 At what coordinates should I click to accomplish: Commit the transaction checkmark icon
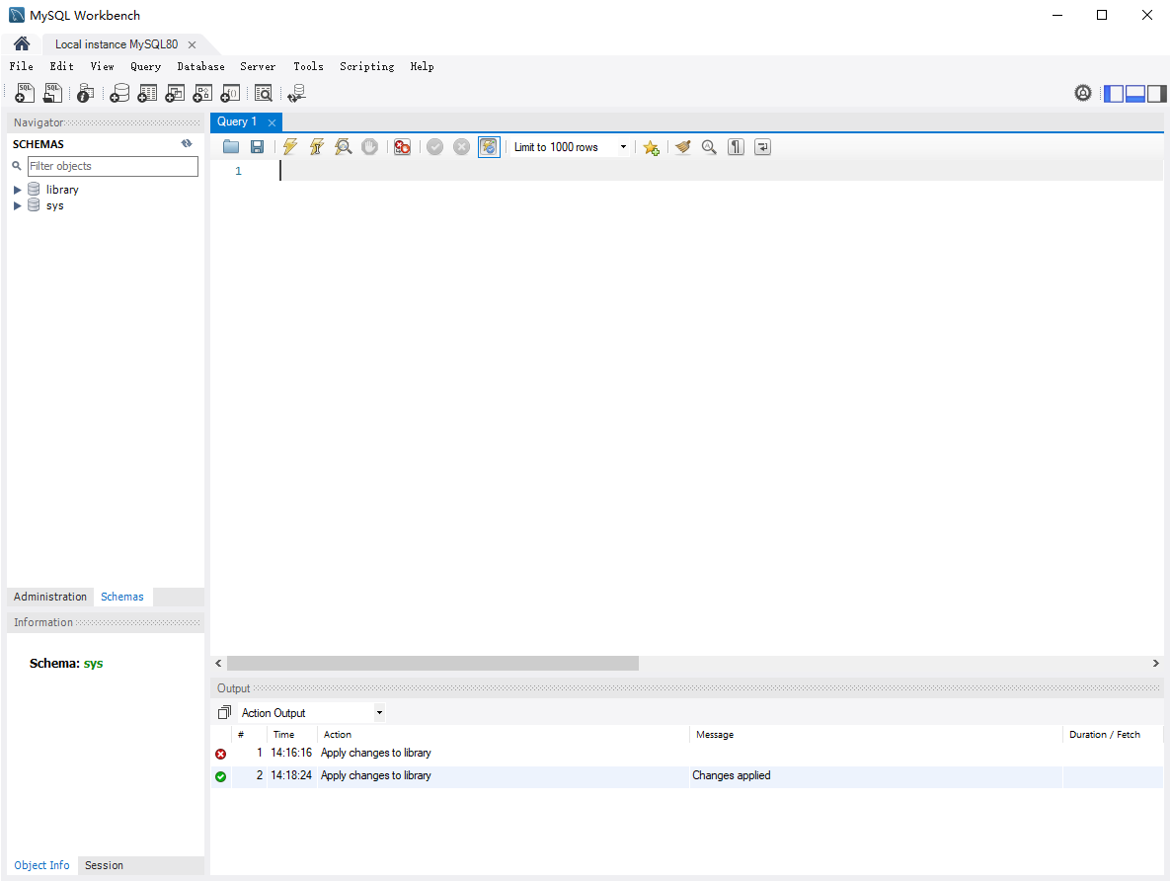pyautogui.click(x=434, y=146)
